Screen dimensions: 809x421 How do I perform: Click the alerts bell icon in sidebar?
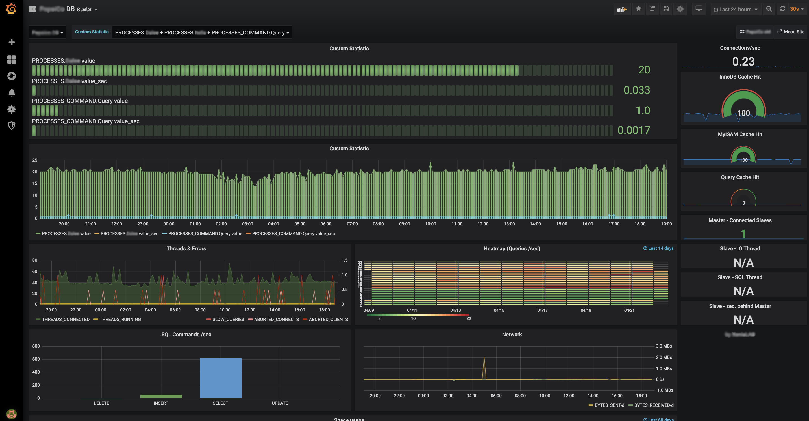tap(11, 92)
